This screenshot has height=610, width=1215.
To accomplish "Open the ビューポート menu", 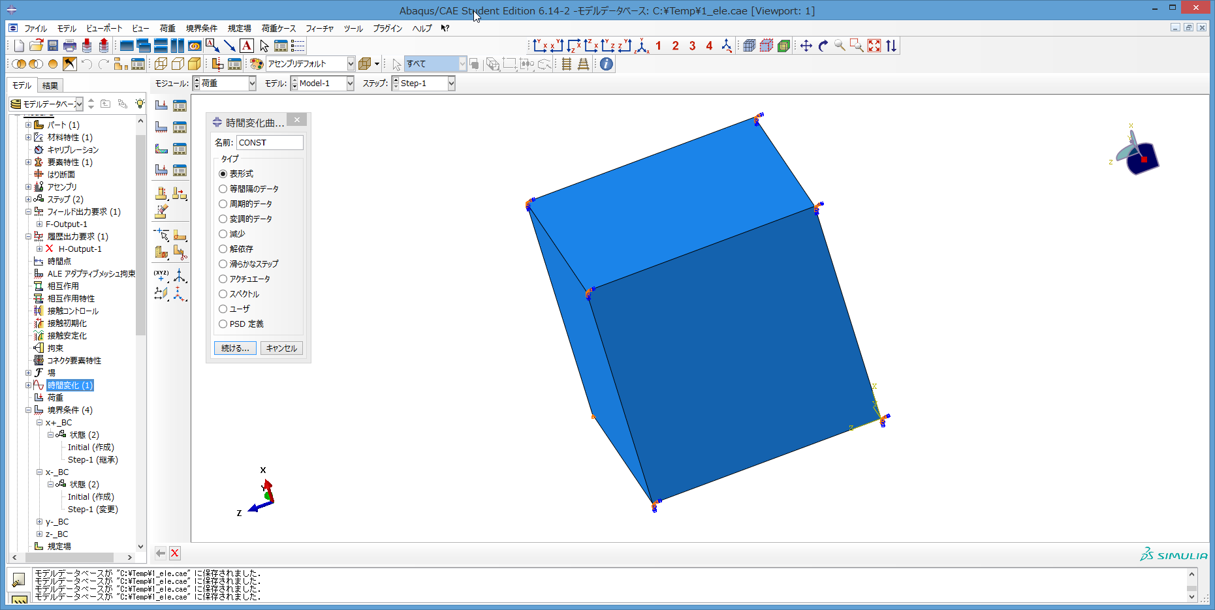I will tap(104, 28).
